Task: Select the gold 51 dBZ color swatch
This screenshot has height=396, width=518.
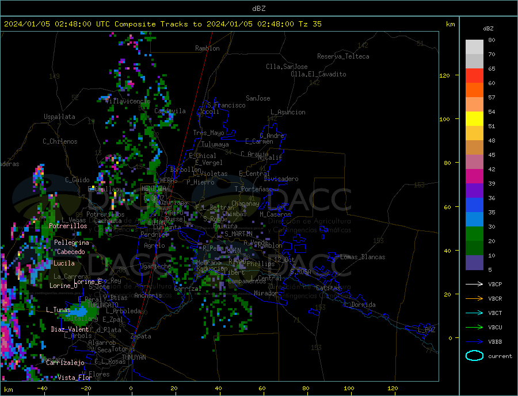Action: (x=474, y=133)
